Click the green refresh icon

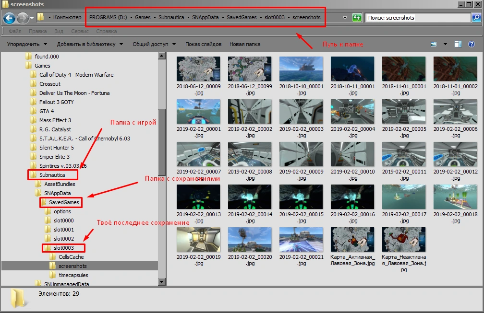(x=357, y=18)
